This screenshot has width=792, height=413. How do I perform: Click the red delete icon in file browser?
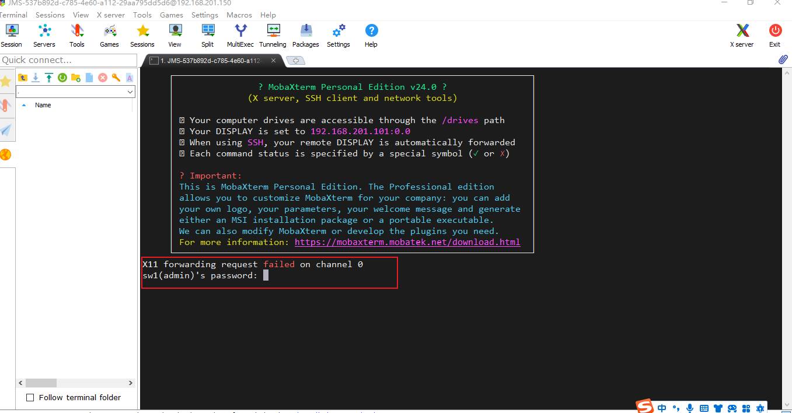103,78
